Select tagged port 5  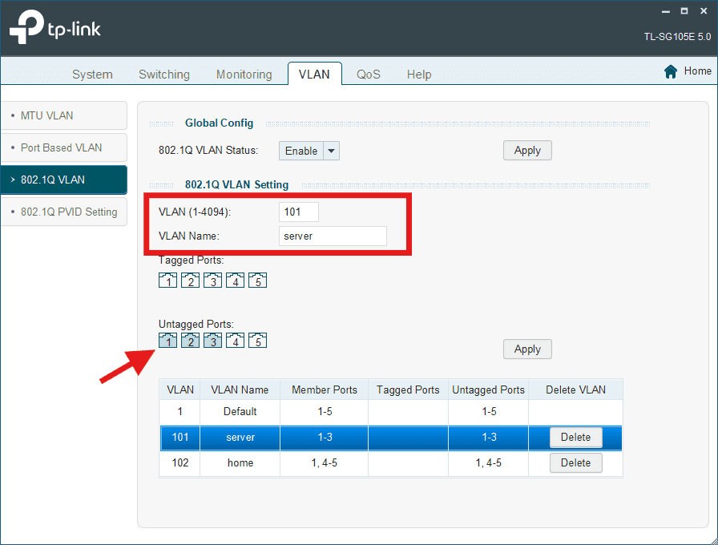click(257, 280)
